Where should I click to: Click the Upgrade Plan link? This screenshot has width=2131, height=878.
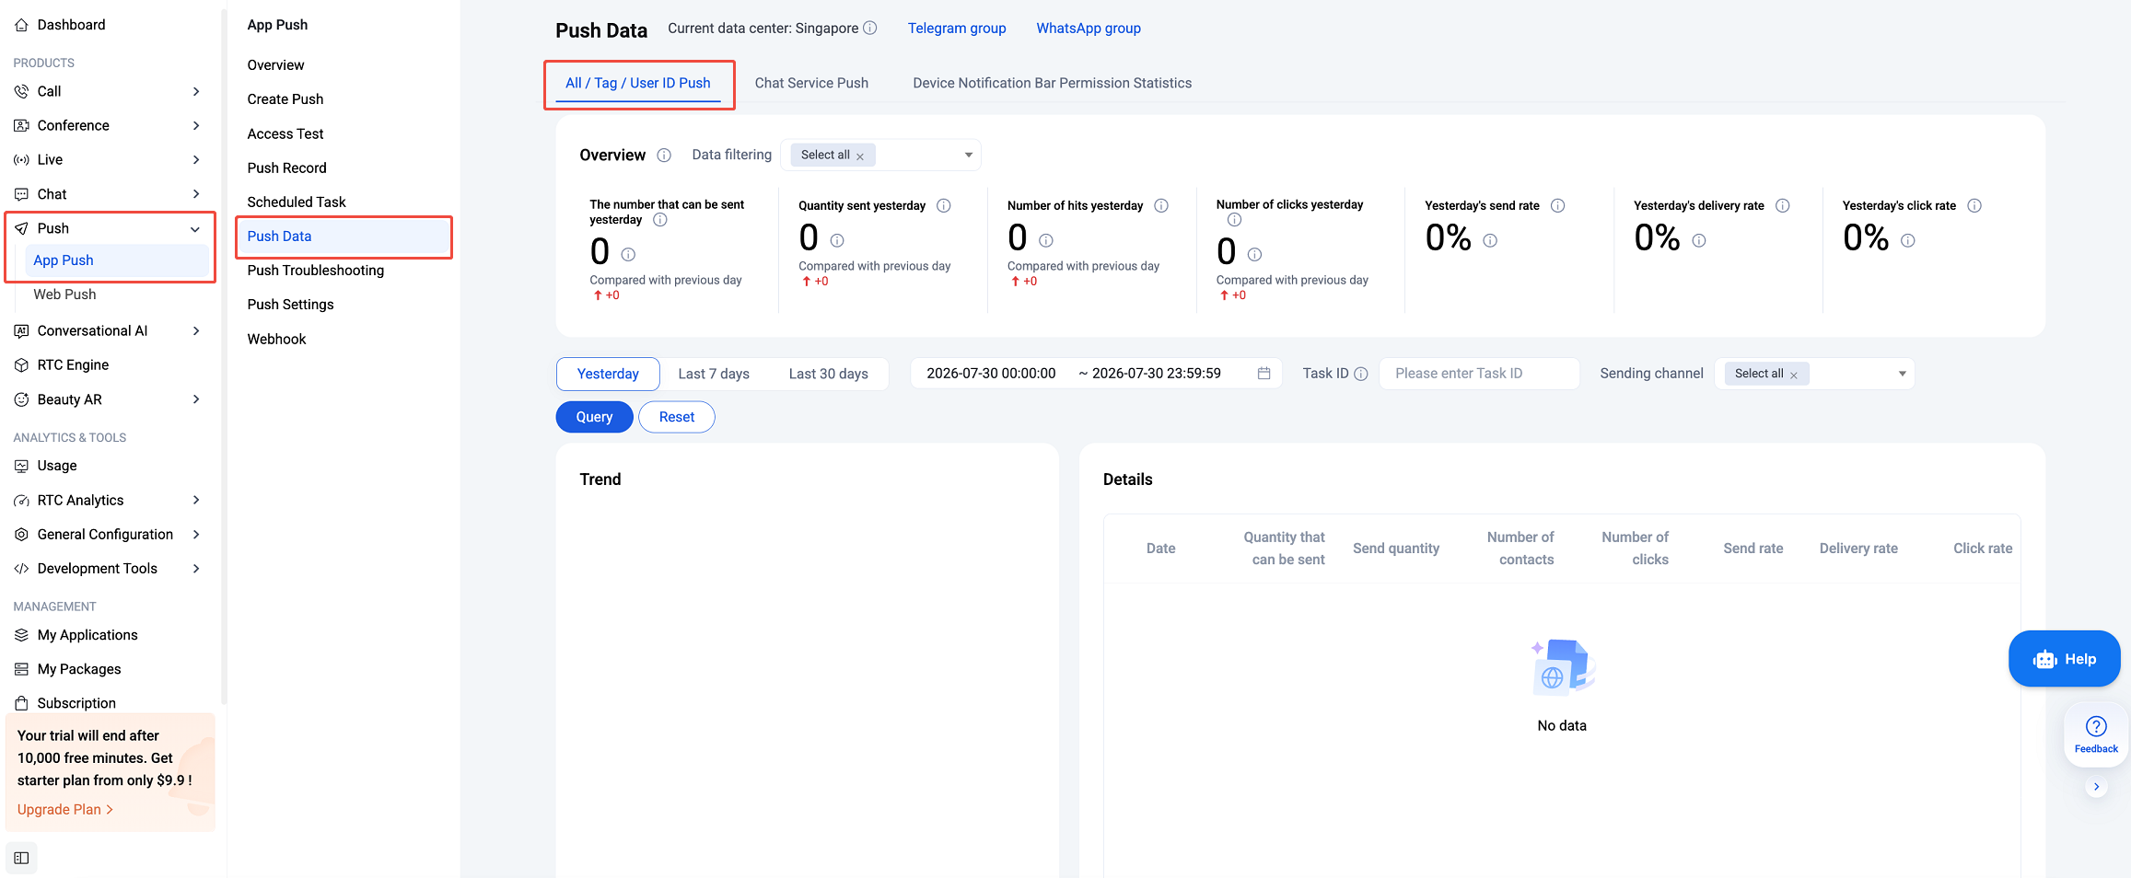point(64,809)
